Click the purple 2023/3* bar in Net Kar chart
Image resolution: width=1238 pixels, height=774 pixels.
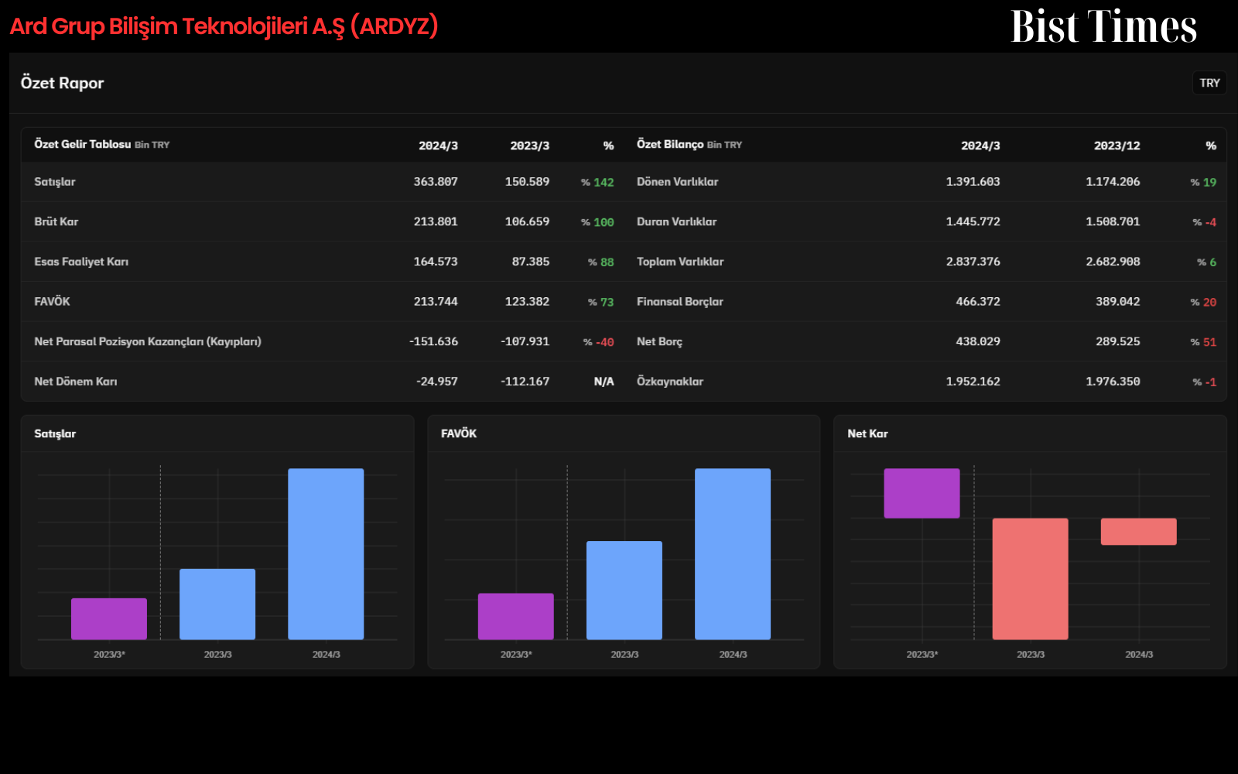tap(922, 493)
